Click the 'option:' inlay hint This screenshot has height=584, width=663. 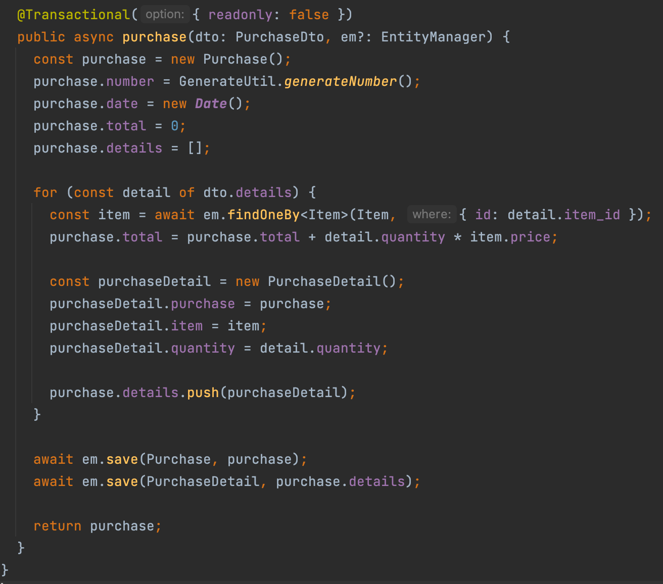165,14
